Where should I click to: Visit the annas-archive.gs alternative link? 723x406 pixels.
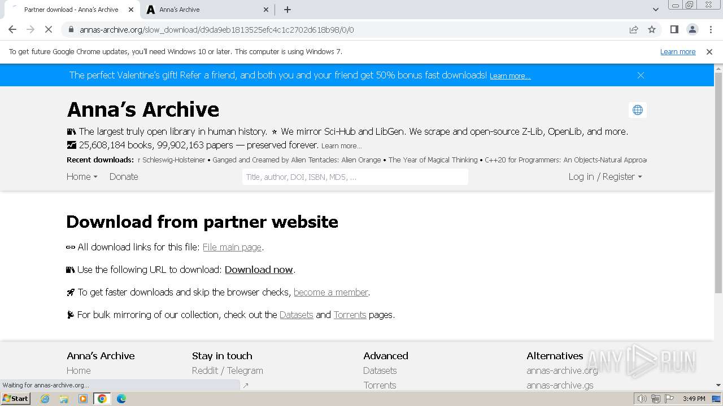[x=560, y=385]
